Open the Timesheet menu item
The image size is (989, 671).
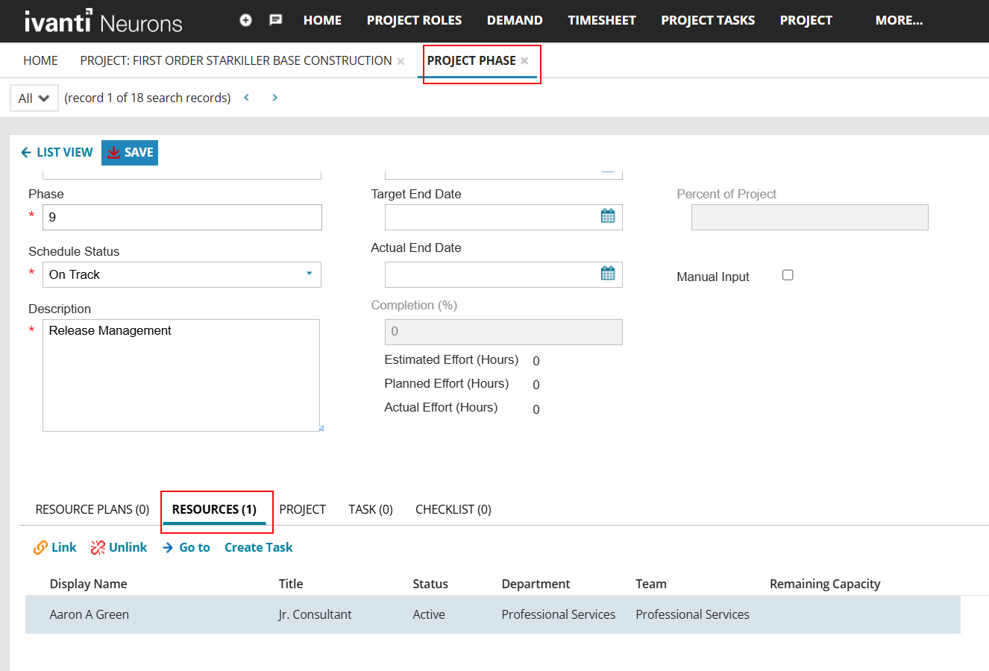(x=601, y=20)
